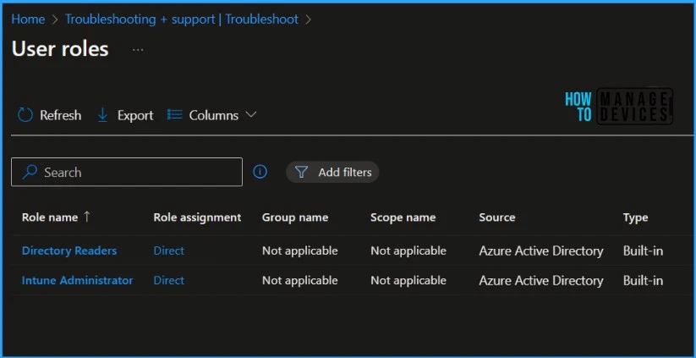Viewport: 696px width, 358px height.
Task: Click the Refresh label
Action: pyautogui.click(x=60, y=115)
